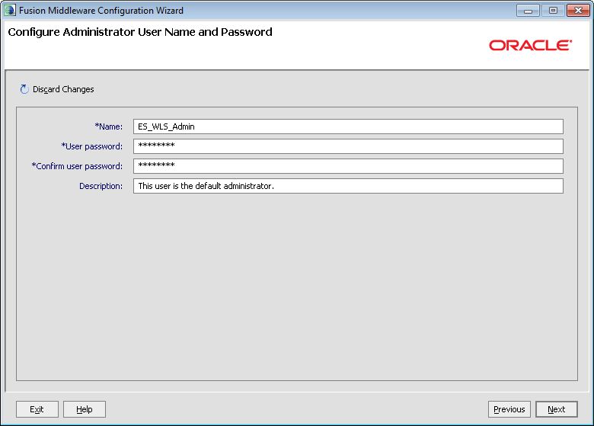
Task: Exit the configuration wizard
Action: 37,409
